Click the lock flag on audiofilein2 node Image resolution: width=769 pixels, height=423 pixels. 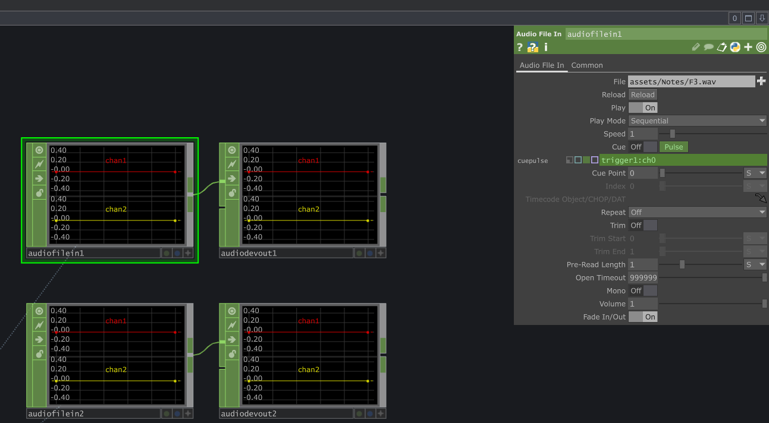click(39, 353)
